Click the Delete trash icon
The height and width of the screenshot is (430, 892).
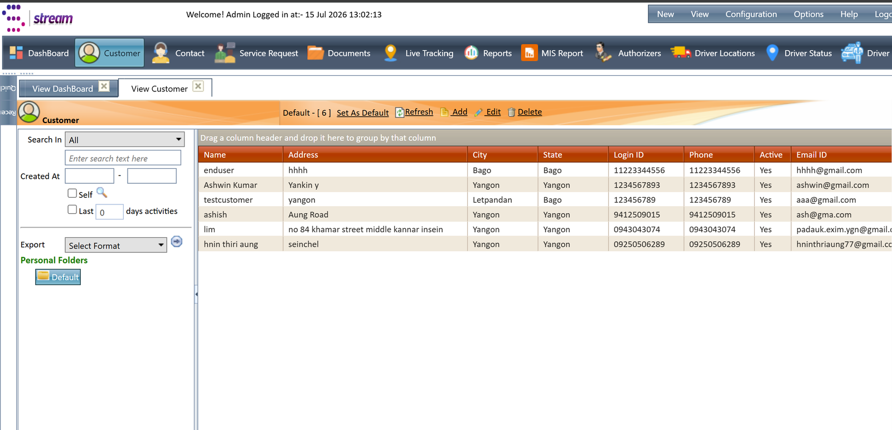[511, 113]
